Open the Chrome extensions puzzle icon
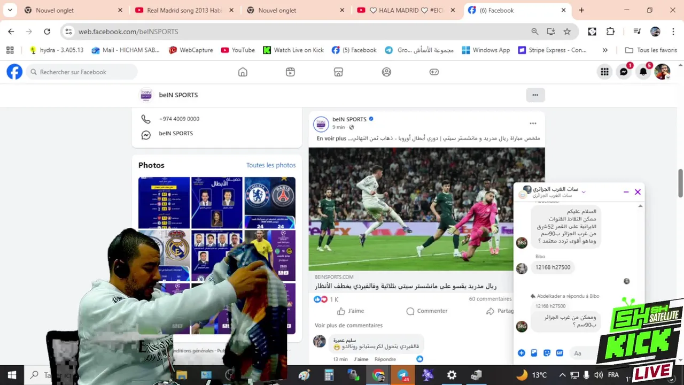The height and width of the screenshot is (385, 684). pos(610,32)
